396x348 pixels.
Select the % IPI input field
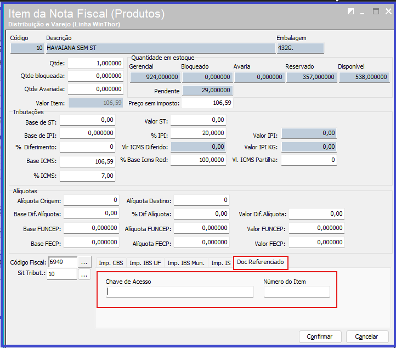click(198, 133)
